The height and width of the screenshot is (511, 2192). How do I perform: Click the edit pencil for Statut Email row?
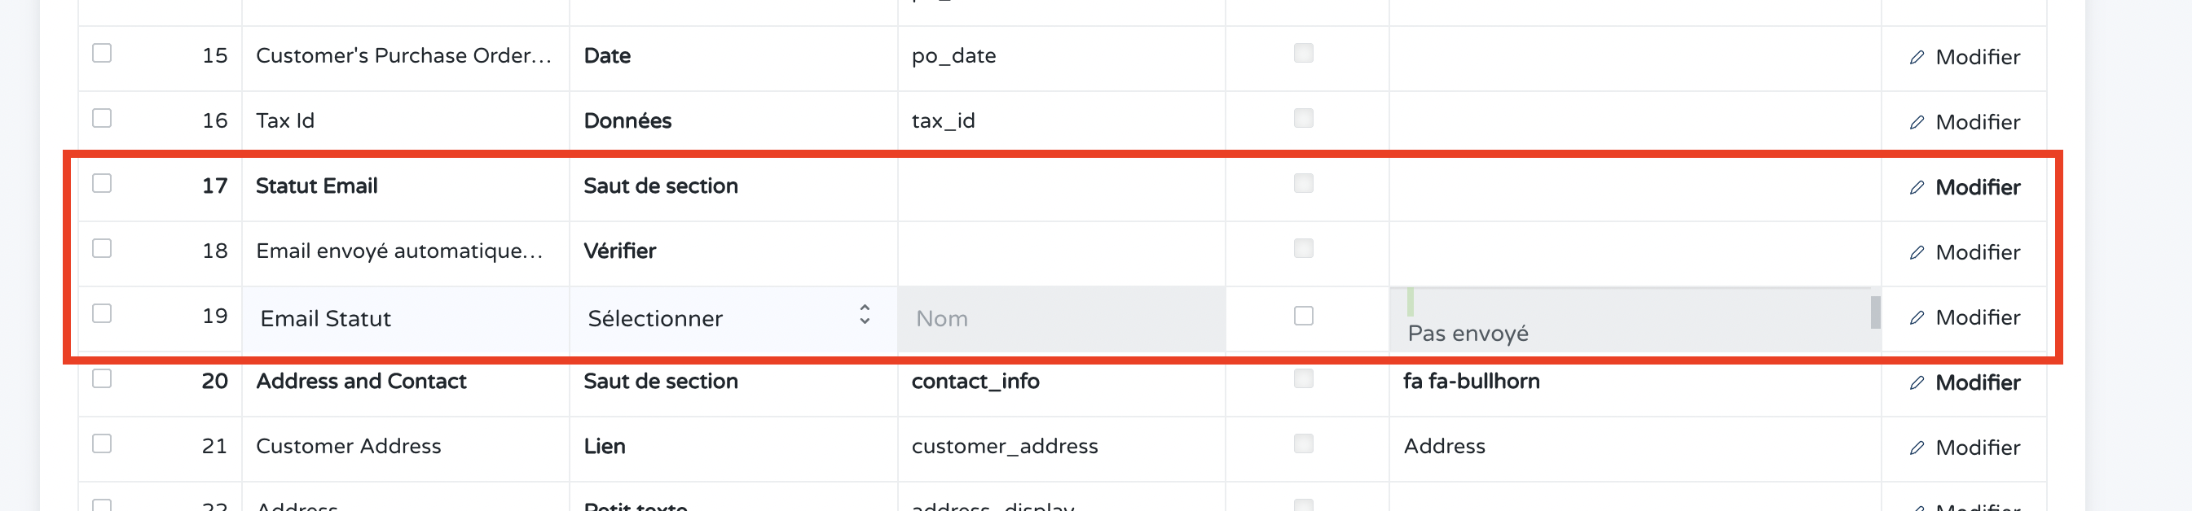(x=1917, y=188)
